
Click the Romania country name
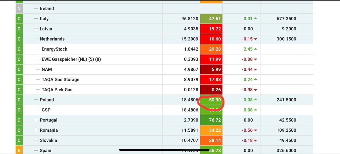click(x=49, y=130)
